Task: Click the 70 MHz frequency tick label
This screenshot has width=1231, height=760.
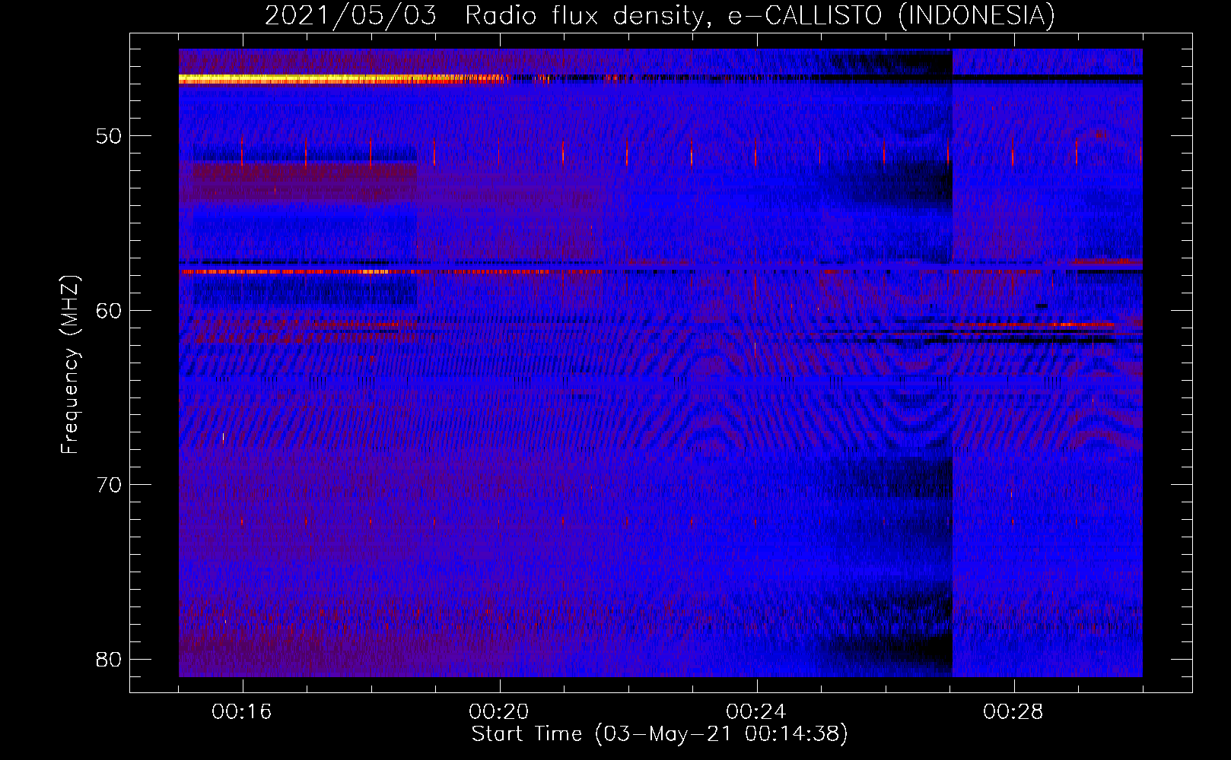Action: coord(109,484)
